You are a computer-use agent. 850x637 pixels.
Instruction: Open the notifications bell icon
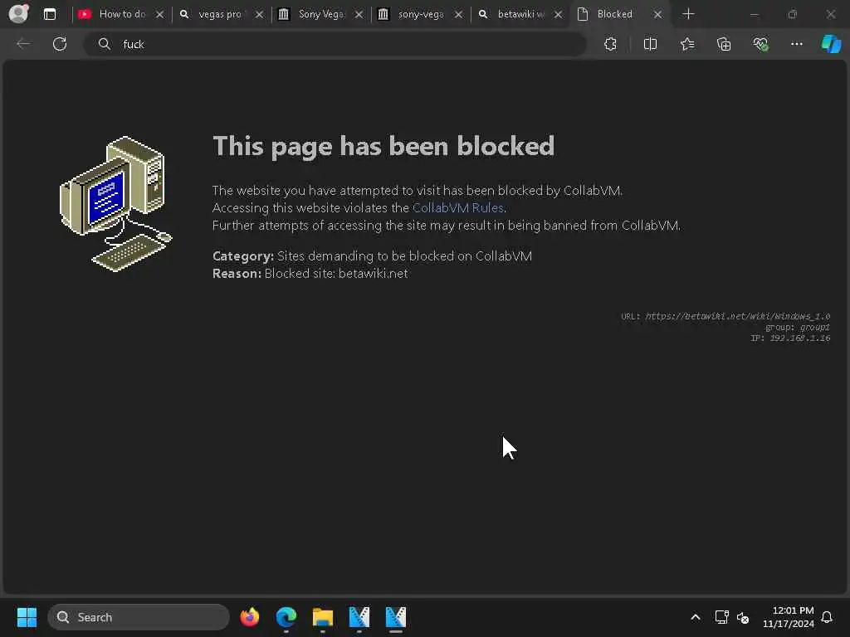tap(828, 617)
